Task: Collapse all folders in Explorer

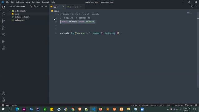Action: (42, 7)
